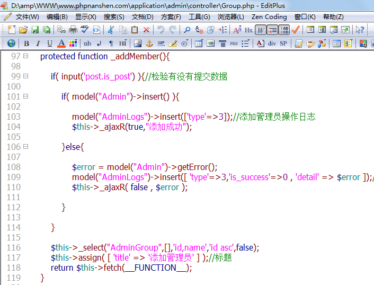Click the view in browser page icon
374x285 pixels.
coord(96,30)
